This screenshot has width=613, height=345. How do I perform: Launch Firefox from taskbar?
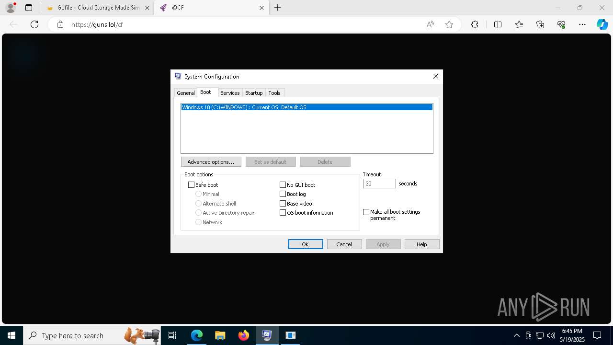coord(244,335)
